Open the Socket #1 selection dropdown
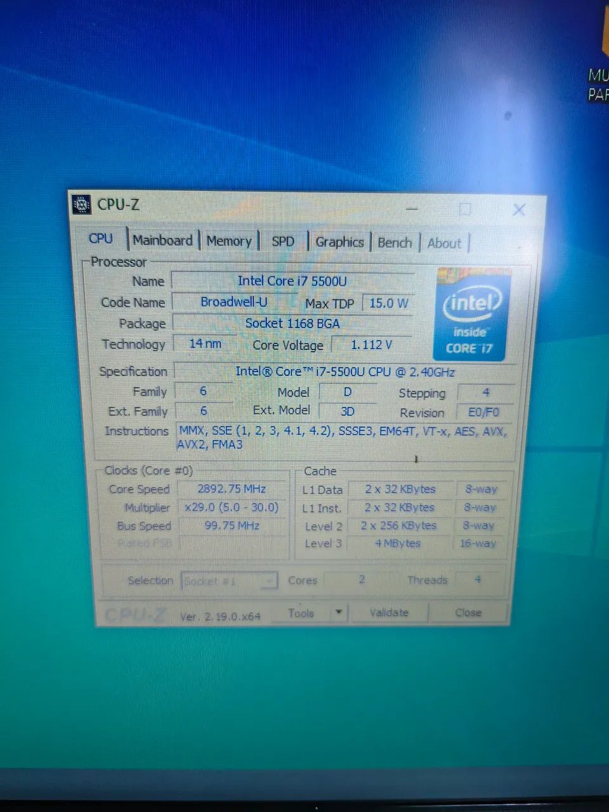 (229, 580)
